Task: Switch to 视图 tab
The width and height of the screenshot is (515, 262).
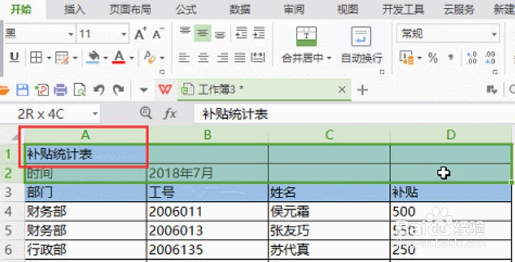Action: [x=347, y=10]
